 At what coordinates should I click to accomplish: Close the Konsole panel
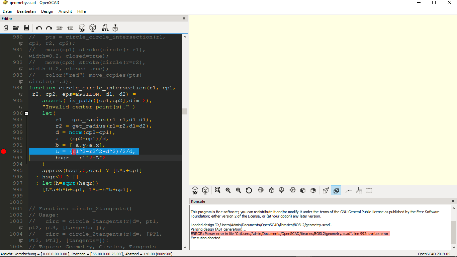[453, 201]
